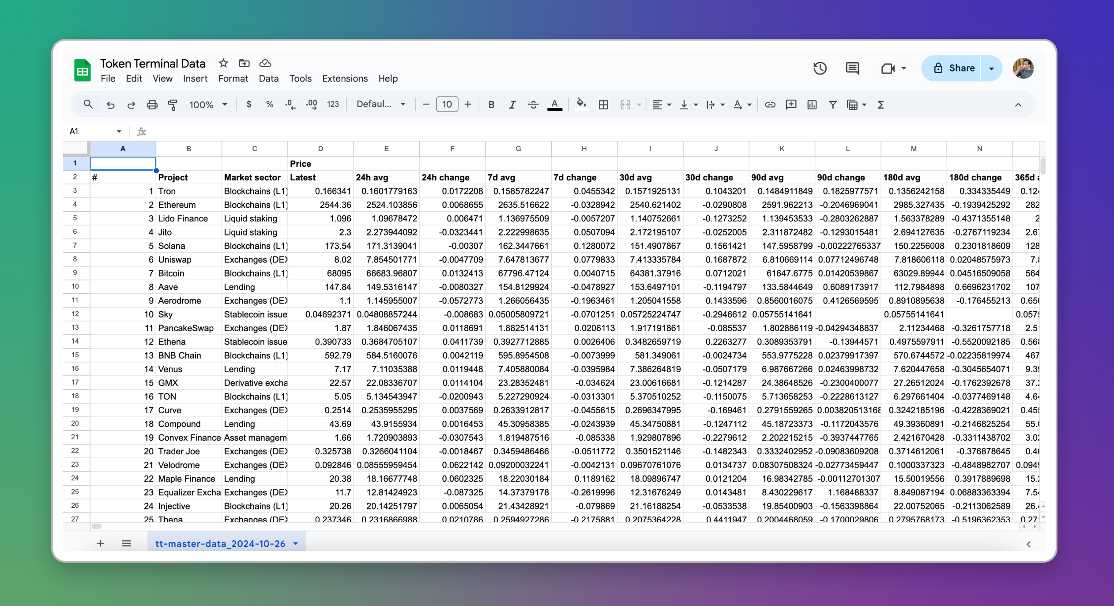
Task: Redo the last action
Action: (x=131, y=105)
